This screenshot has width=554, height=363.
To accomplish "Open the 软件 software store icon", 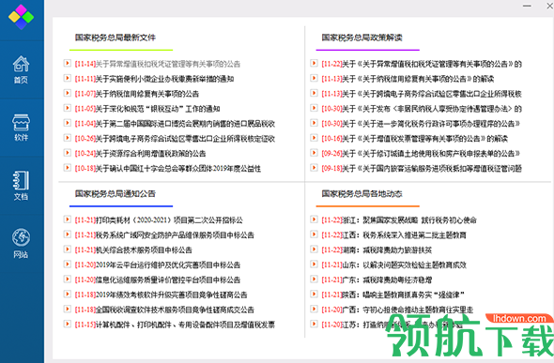I will point(22,128).
